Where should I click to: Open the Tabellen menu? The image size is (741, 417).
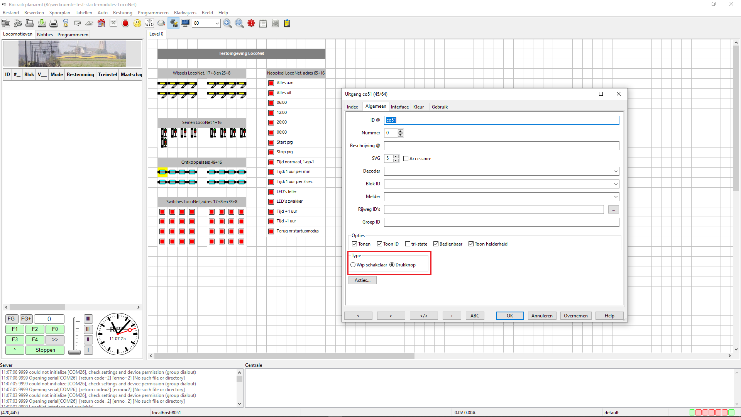[84, 13]
